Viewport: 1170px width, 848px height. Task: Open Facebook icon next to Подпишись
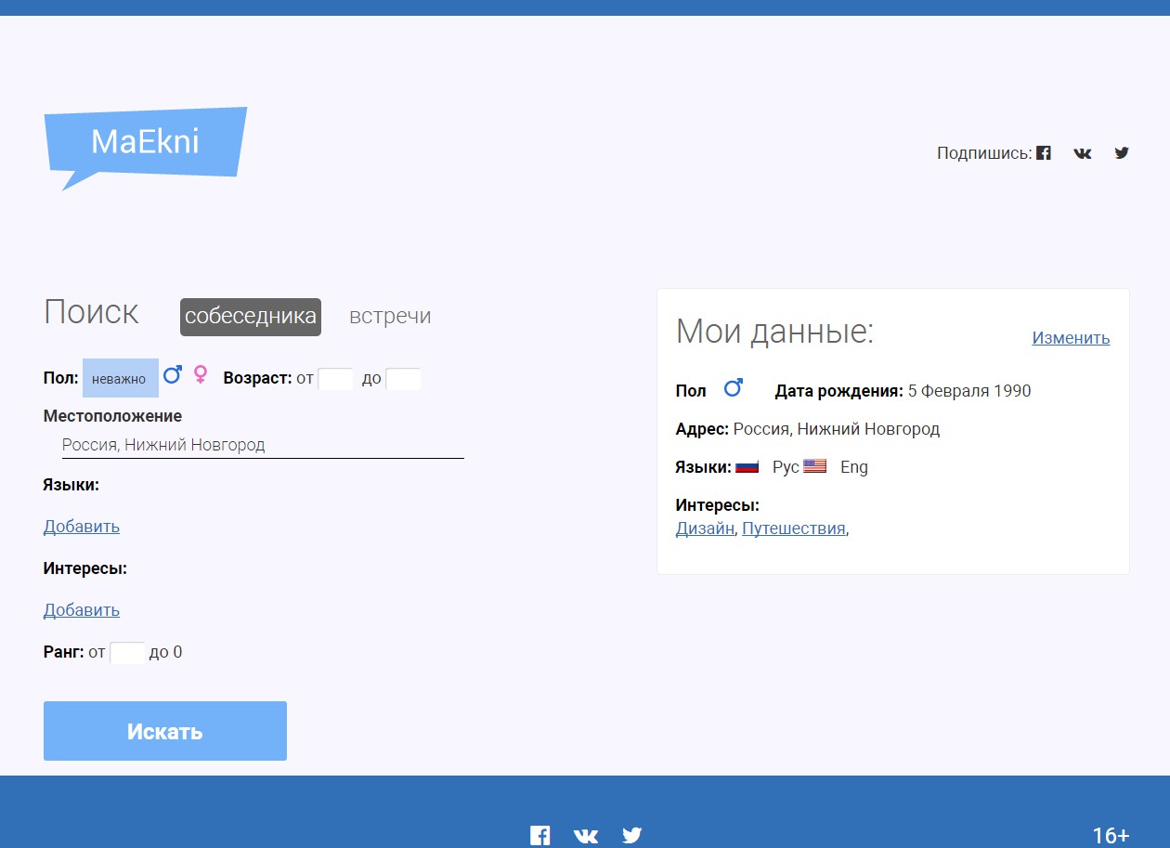point(1044,153)
